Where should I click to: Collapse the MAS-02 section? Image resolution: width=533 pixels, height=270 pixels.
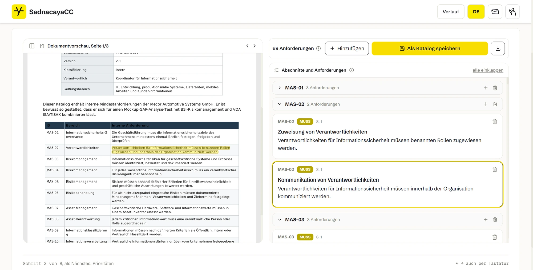coord(280,104)
